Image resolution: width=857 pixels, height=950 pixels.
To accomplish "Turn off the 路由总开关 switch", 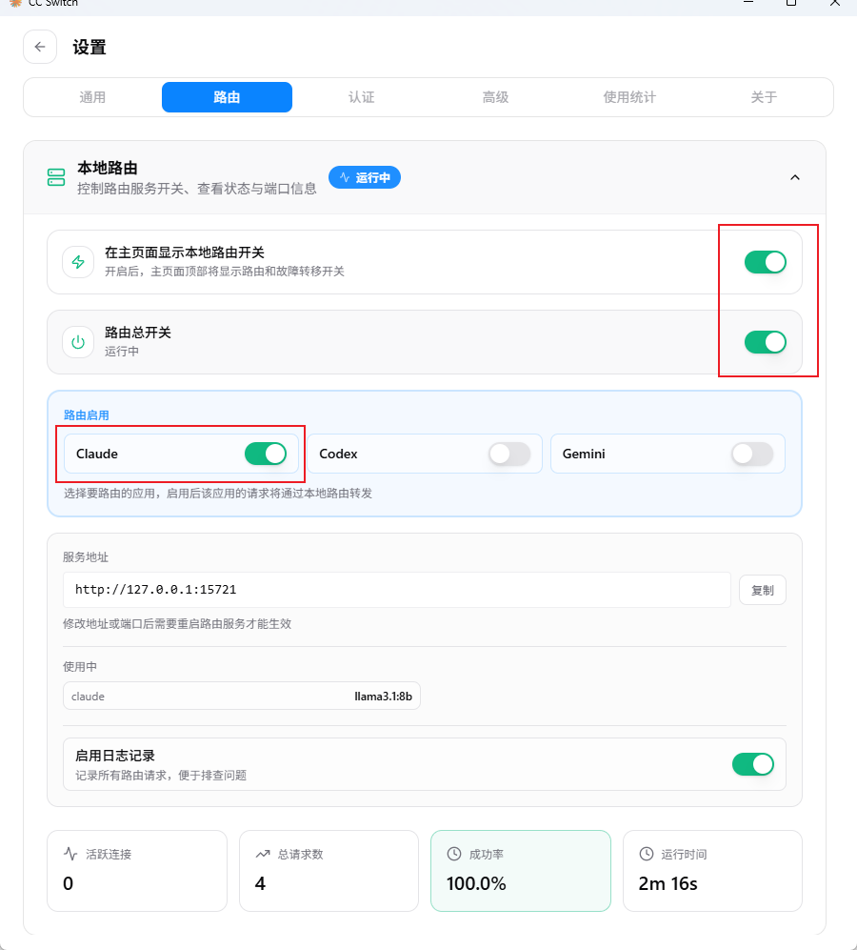I will [765, 342].
